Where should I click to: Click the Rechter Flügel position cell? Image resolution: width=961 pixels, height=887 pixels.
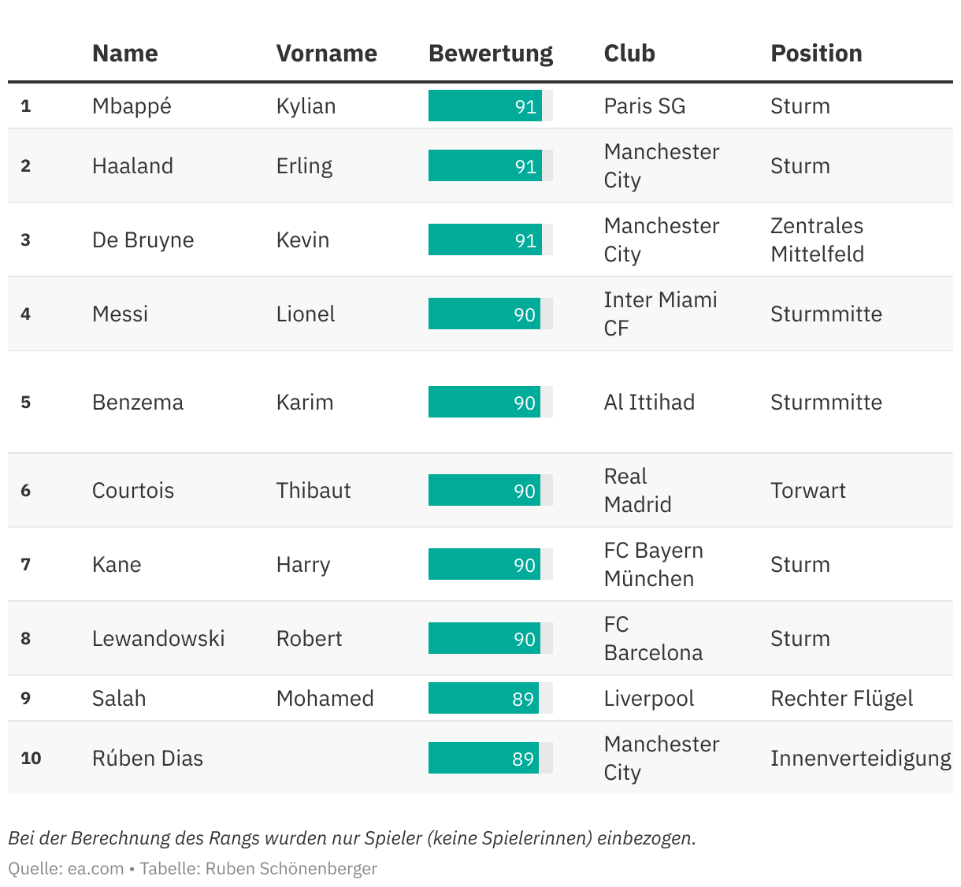(841, 698)
